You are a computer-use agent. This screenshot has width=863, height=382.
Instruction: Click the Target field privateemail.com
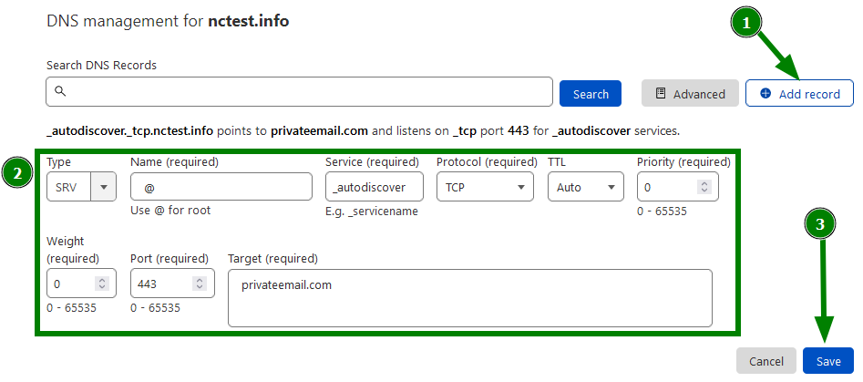(470, 298)
